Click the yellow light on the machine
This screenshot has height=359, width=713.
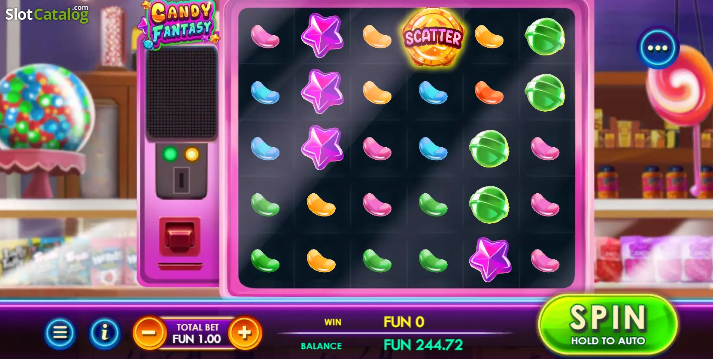(x=192, y=154)
